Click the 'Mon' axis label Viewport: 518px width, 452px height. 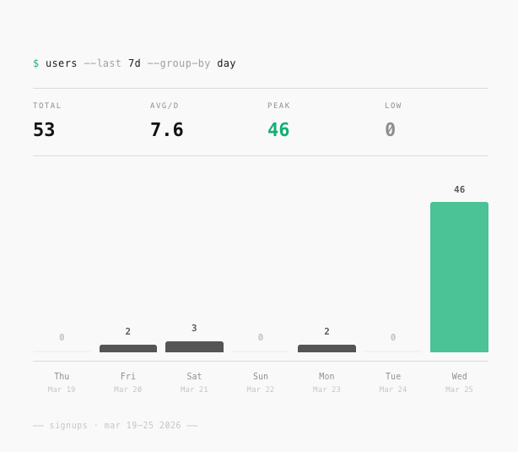[x=326, y=376]
